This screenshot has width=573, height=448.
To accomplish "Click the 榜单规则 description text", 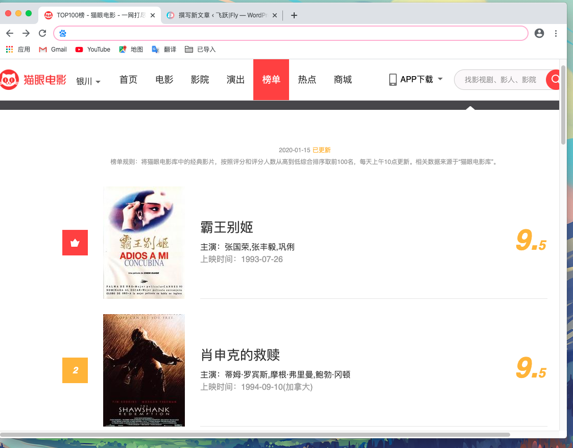I will tap(304, 161).
